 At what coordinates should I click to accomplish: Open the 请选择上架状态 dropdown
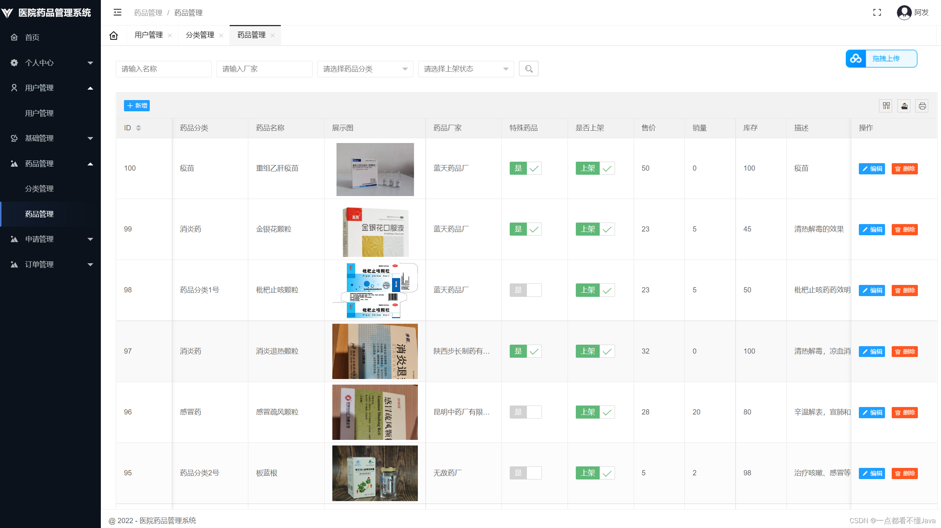click(x=466, y=69)
